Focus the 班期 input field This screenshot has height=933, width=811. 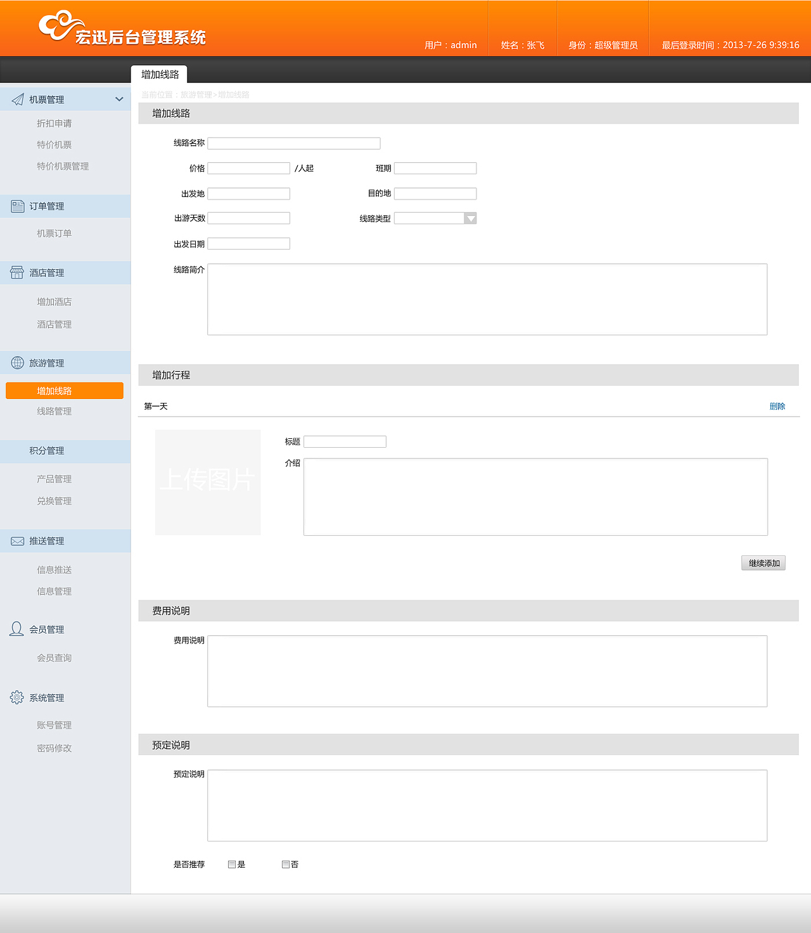(435, 168)
